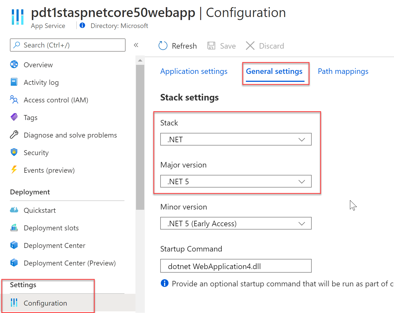This screenshot has height=313, width=394.
Task: Open the Path mappings tab
Action: [343, 71]
